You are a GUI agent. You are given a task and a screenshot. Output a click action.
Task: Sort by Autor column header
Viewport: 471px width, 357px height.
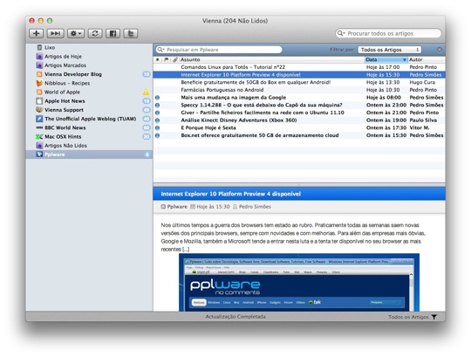pos(427,59)
